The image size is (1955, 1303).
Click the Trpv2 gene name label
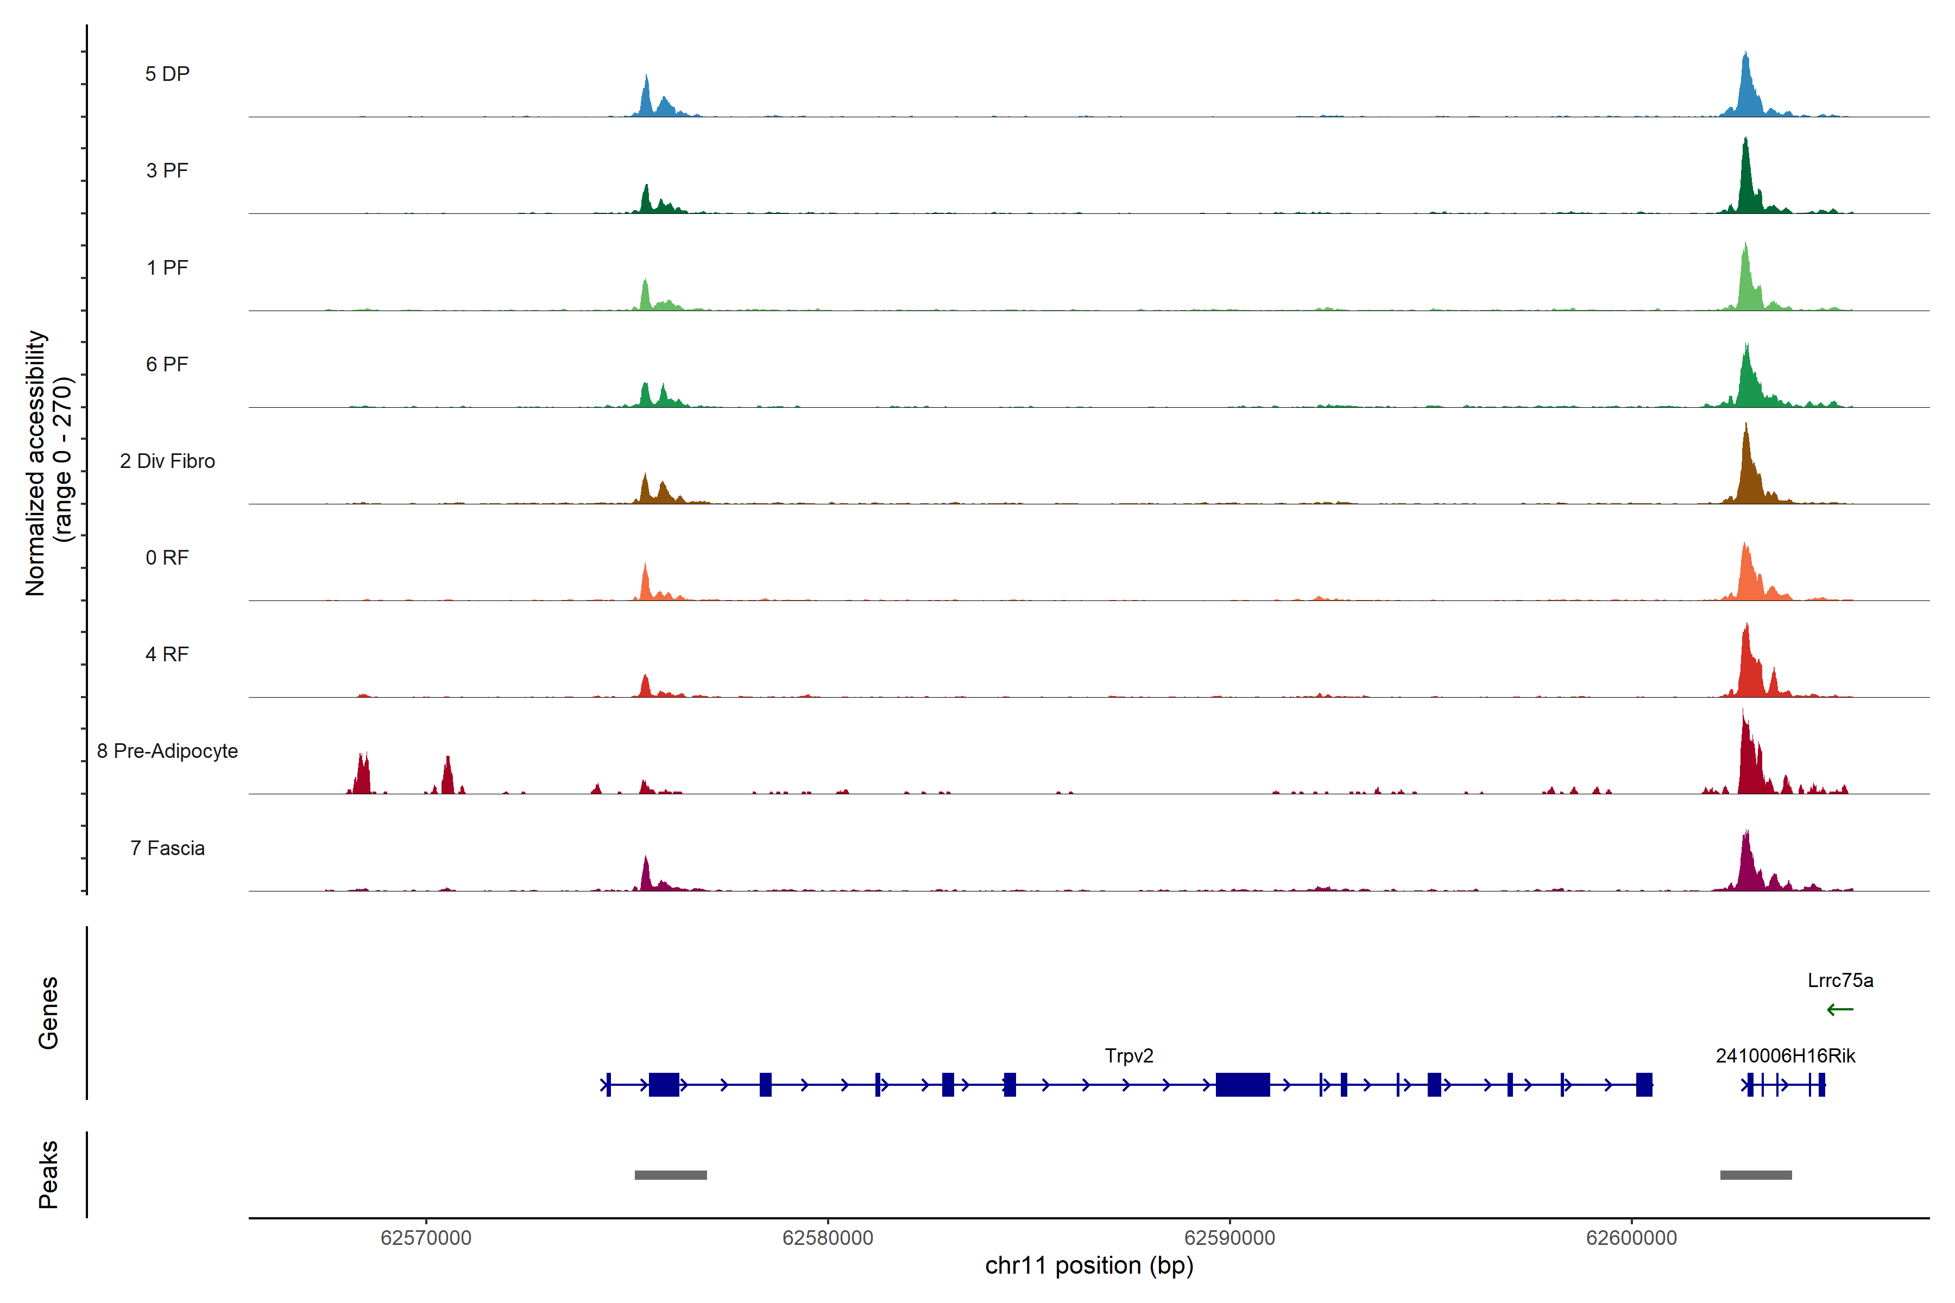coord(1128,1056)
